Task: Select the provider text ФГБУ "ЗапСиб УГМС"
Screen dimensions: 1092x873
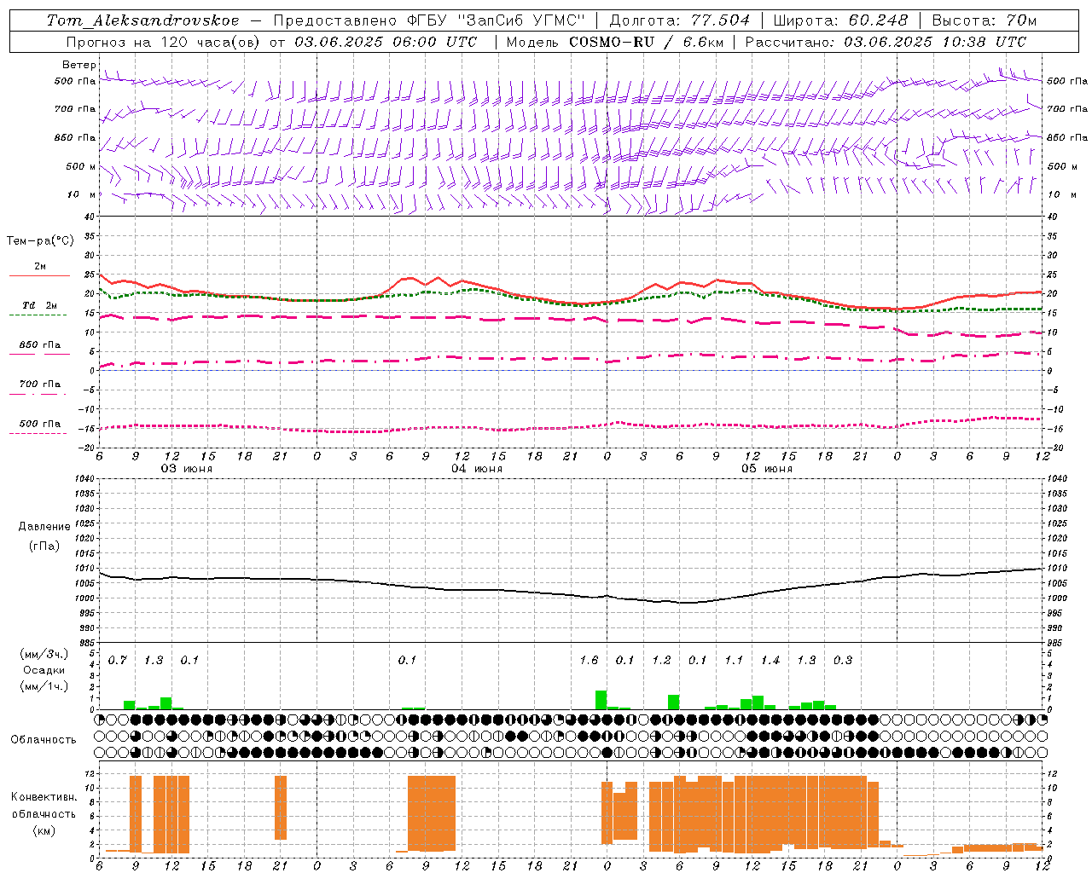Action: click(x=496, y=20)
